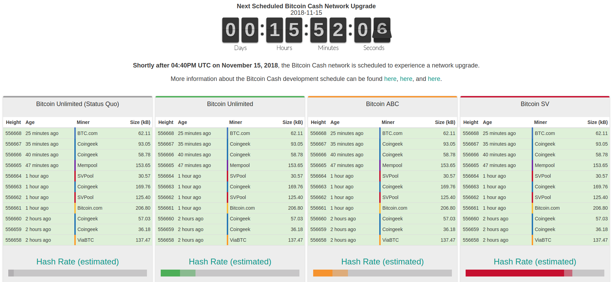The image size is (615, 282).
Task: Select Bitcoin.com miner in the Bitcoin SV panel
Action: coord(547,208)
